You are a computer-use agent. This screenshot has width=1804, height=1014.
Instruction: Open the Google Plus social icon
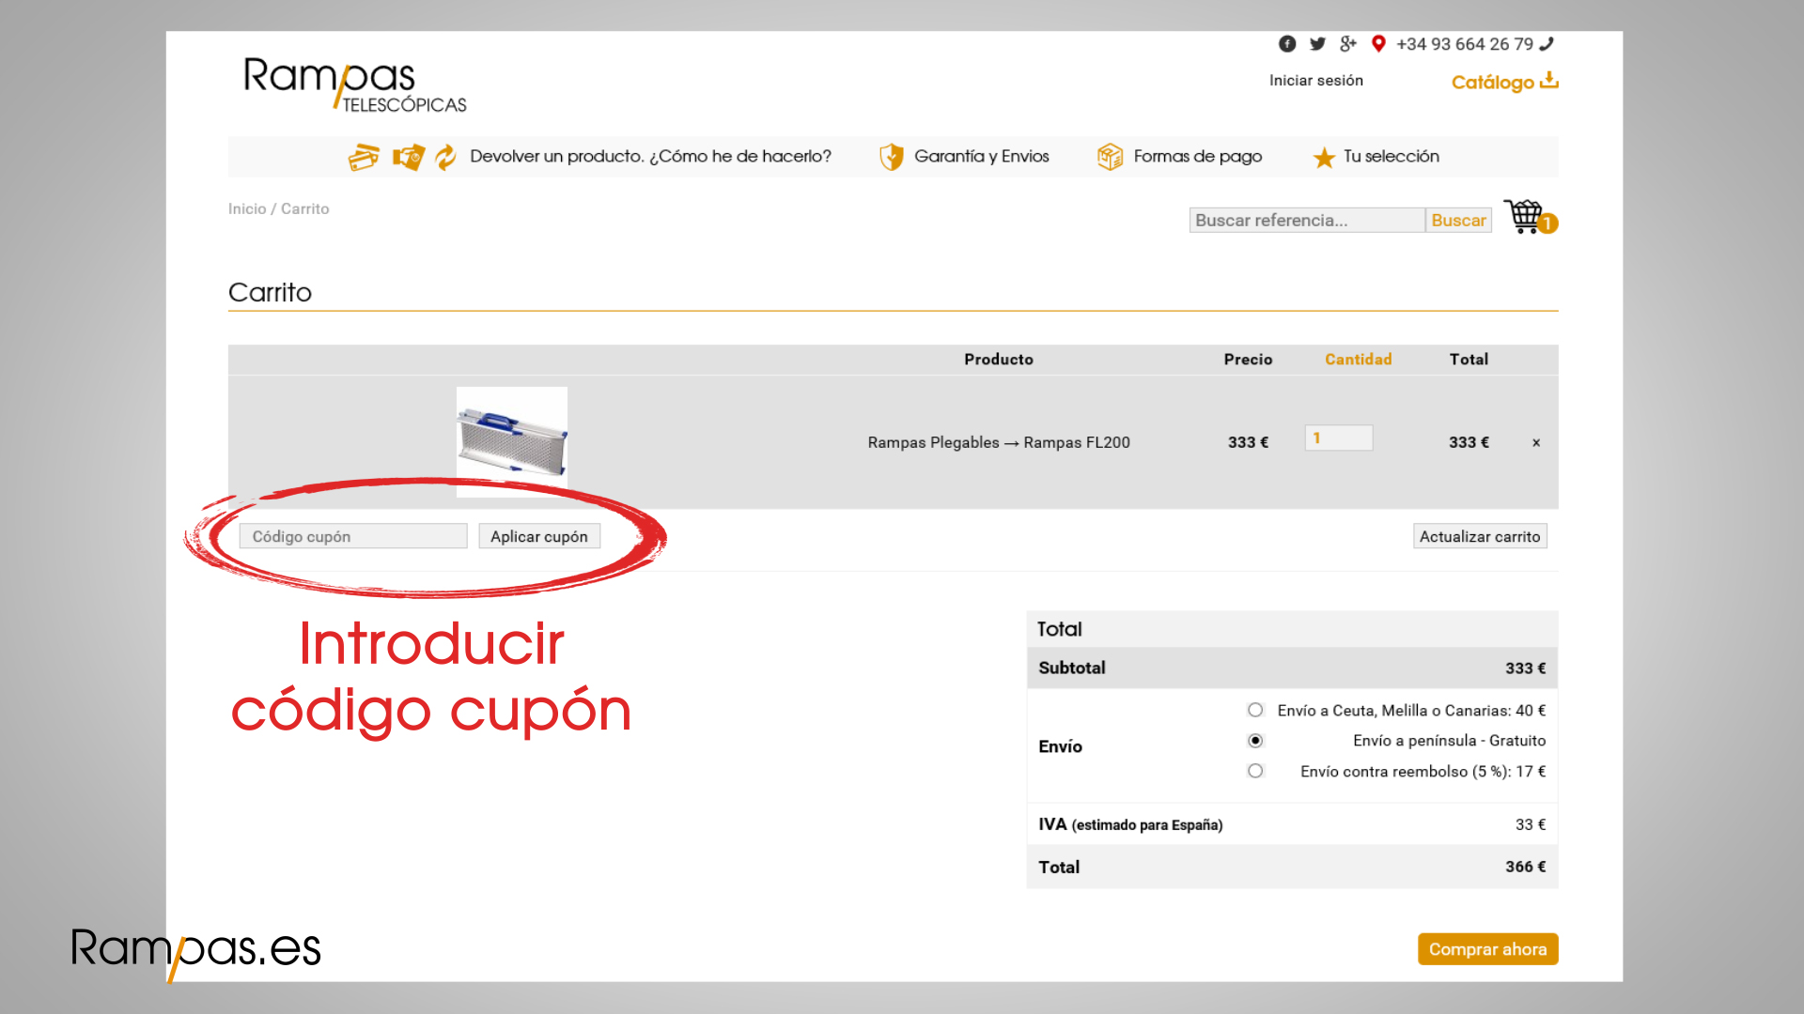tap(1348, 44)
